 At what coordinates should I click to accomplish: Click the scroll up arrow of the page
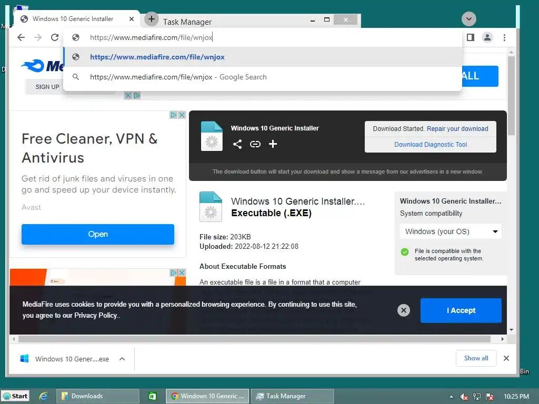pyautogui.click(x=511, y=52)
